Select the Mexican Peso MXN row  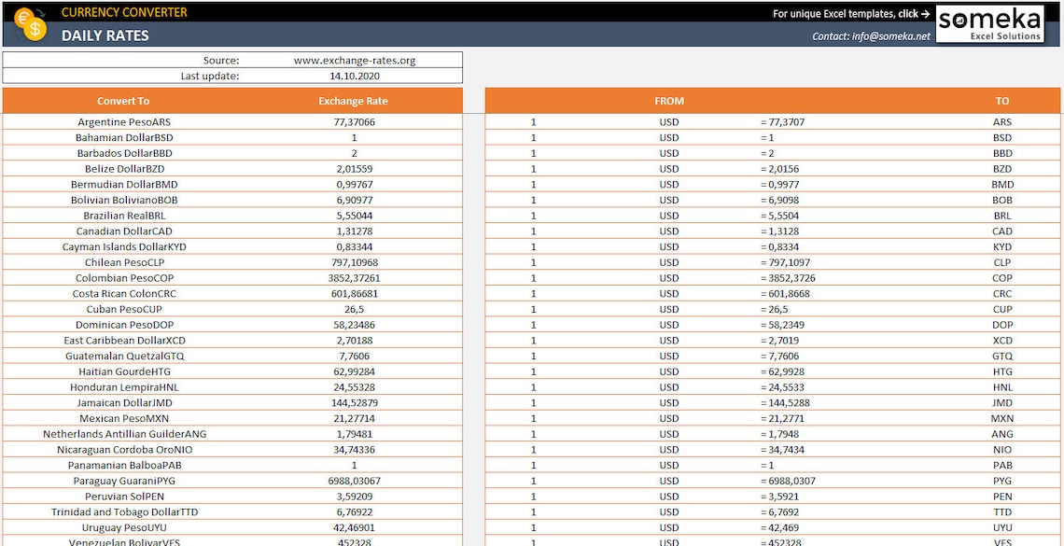pyautogui.click(x=123, y=418)
